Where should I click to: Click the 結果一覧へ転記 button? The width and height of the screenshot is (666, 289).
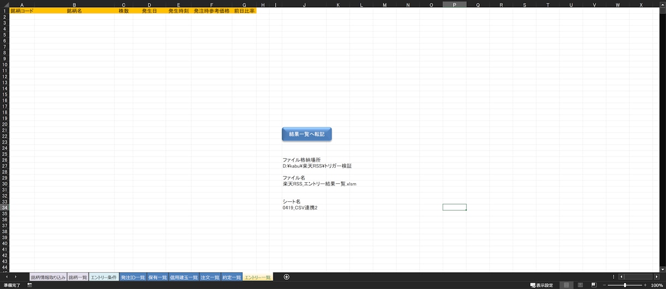(307, 134)
